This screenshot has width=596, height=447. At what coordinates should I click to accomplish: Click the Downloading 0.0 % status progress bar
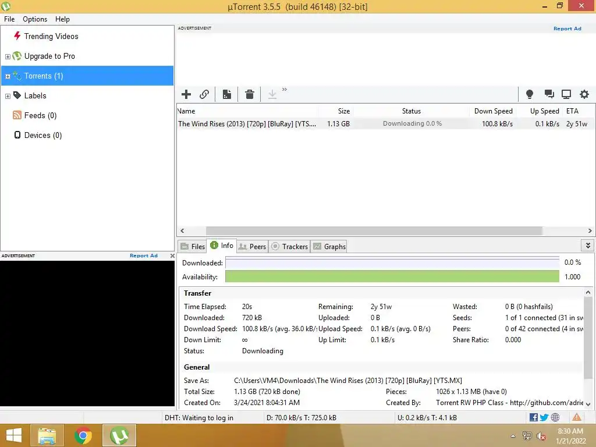pos(412,123)
